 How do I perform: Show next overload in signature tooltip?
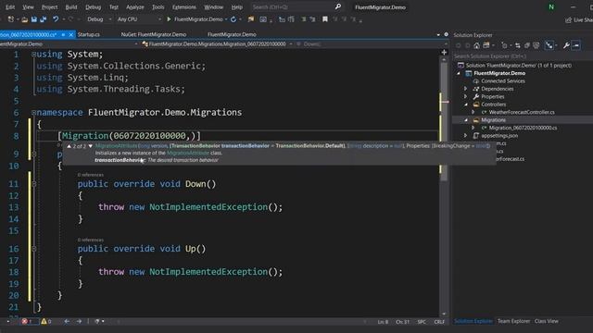point(91,146)
